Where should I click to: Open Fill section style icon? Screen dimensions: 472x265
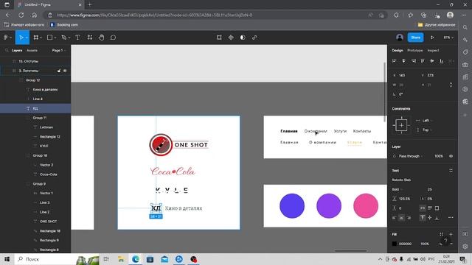(441, 234)
